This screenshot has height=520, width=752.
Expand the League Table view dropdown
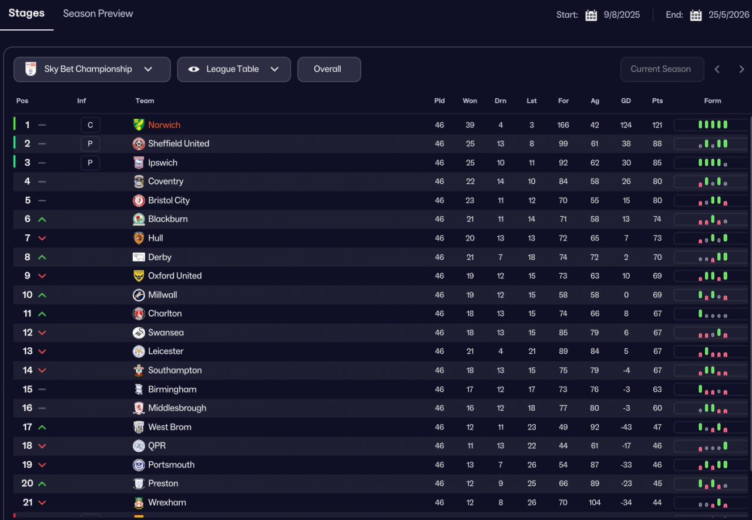[x=234, y=69]
